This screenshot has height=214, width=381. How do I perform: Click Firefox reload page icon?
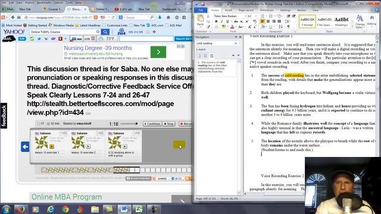click(x=113, y=17)
